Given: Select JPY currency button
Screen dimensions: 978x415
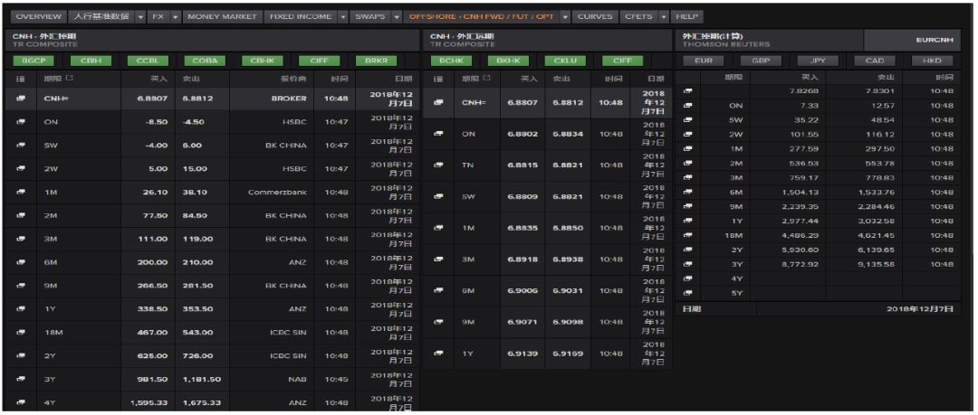Looking at the screenshot, I should click(818, 61).
